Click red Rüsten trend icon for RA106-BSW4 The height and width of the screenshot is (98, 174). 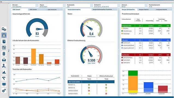point(89,91)
